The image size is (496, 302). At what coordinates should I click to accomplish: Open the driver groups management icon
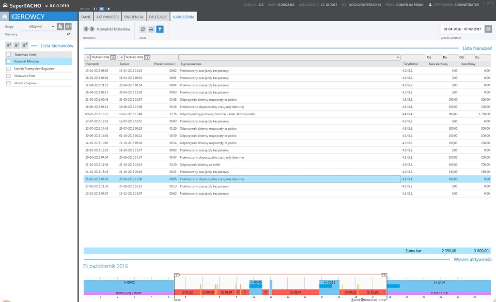tap(60, 27)
